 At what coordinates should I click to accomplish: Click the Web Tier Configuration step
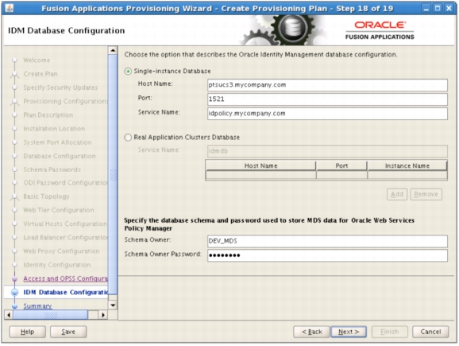(x=59, y=210)
